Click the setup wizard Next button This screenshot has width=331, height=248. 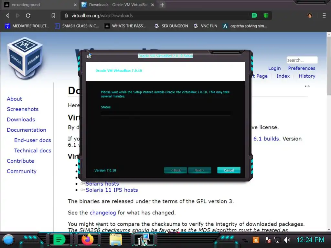[x=199, y=170]
